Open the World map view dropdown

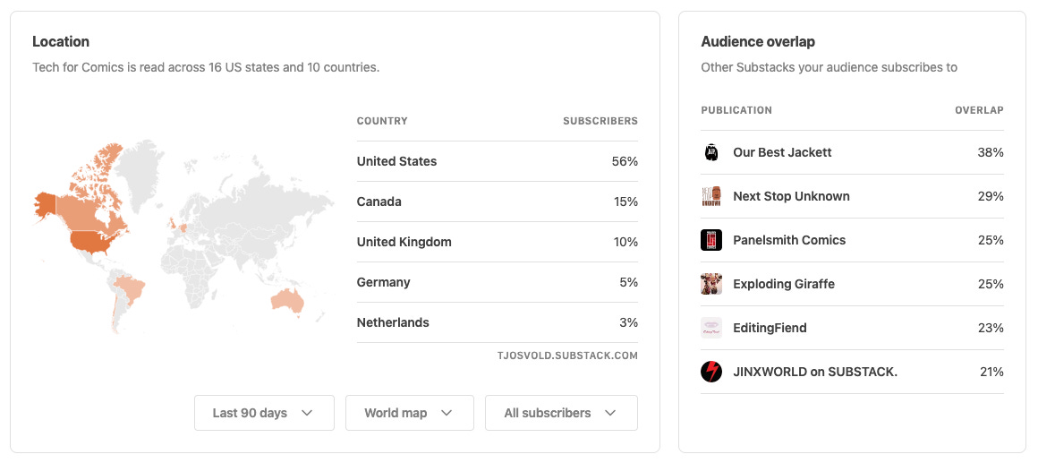(410, 413)
